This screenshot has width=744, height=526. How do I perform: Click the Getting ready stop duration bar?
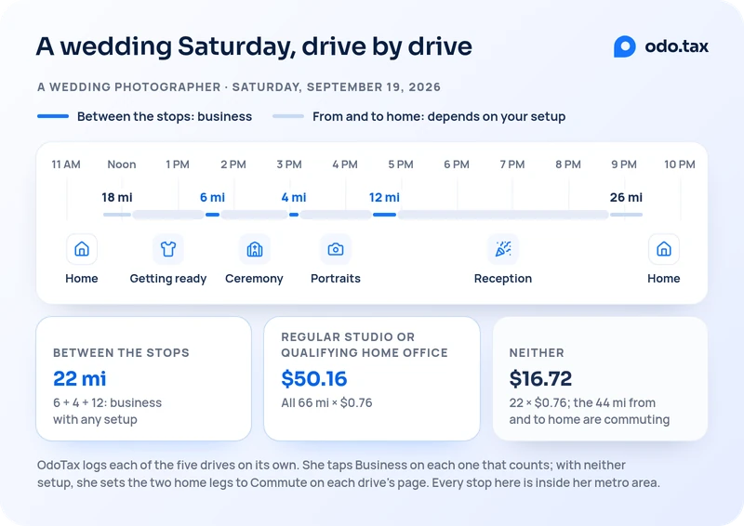[168, 215]
